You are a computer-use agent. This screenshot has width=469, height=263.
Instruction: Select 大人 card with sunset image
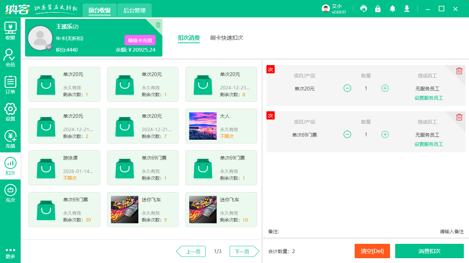click(x=221, y=126)
